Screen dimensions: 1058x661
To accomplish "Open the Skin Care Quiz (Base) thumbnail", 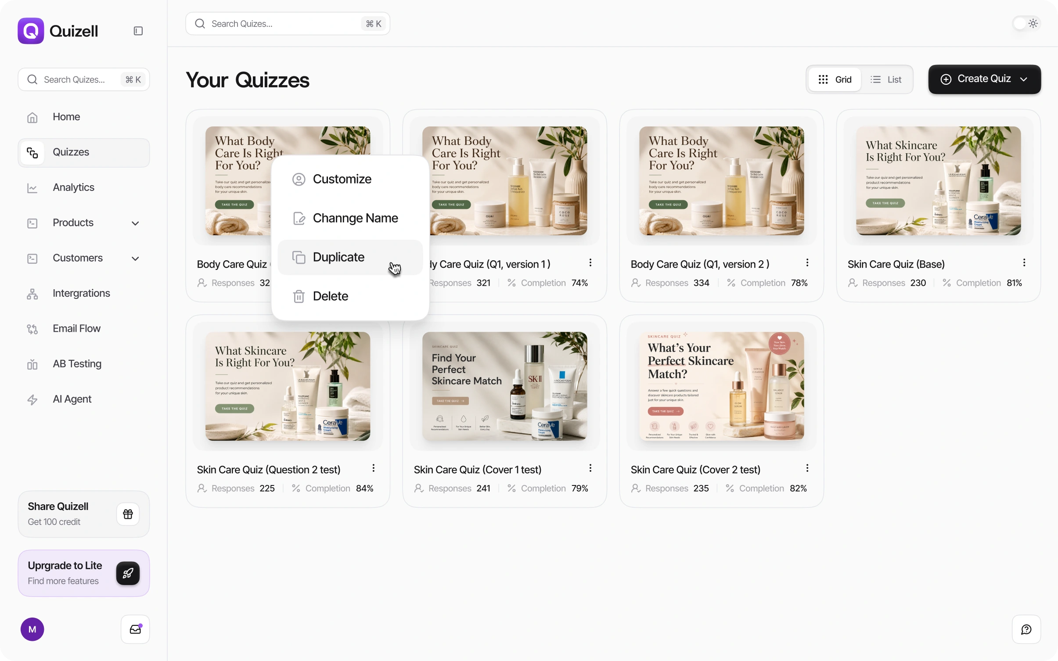I will pyautogui.click(x=938, y=181).
